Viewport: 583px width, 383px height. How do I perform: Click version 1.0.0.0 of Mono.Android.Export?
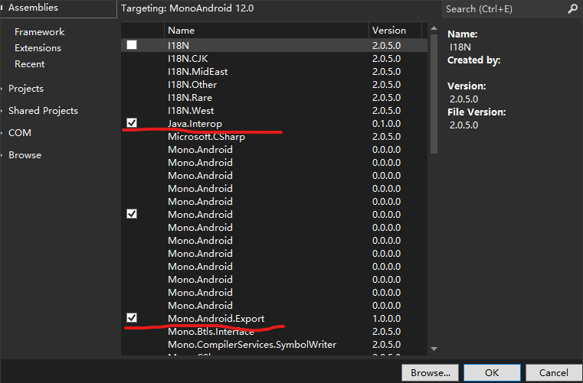(x=386, y=319)
